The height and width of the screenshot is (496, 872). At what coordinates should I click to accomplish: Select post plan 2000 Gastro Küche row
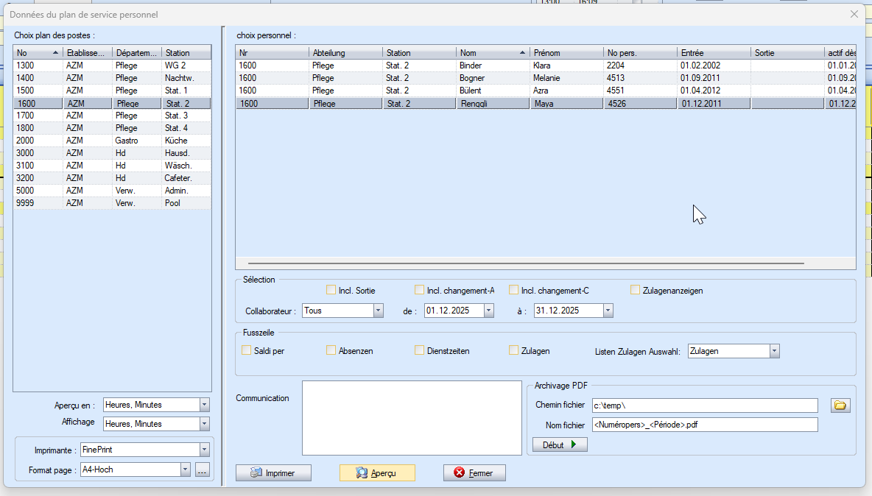click(112, 141)
